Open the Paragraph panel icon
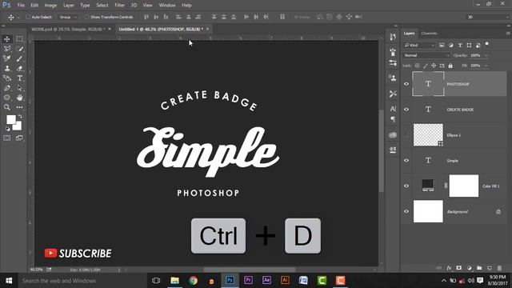The width and height of the screenshot is (512, 288). [393, 119]
